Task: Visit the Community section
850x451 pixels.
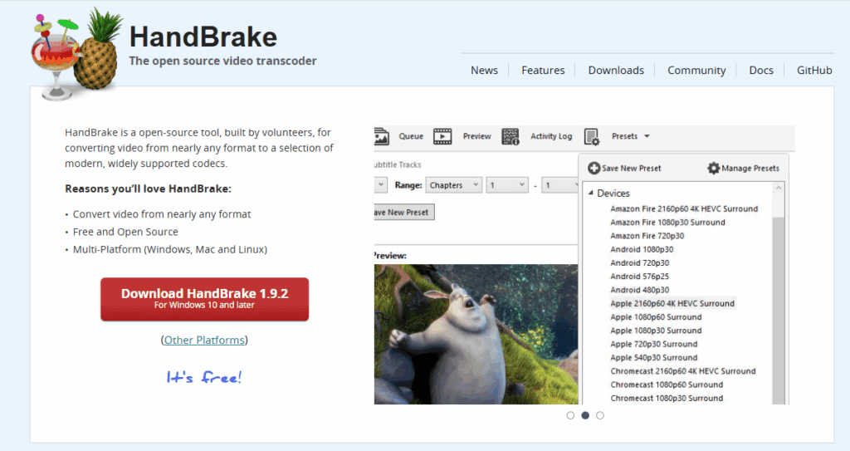Action: click(696, 70)
